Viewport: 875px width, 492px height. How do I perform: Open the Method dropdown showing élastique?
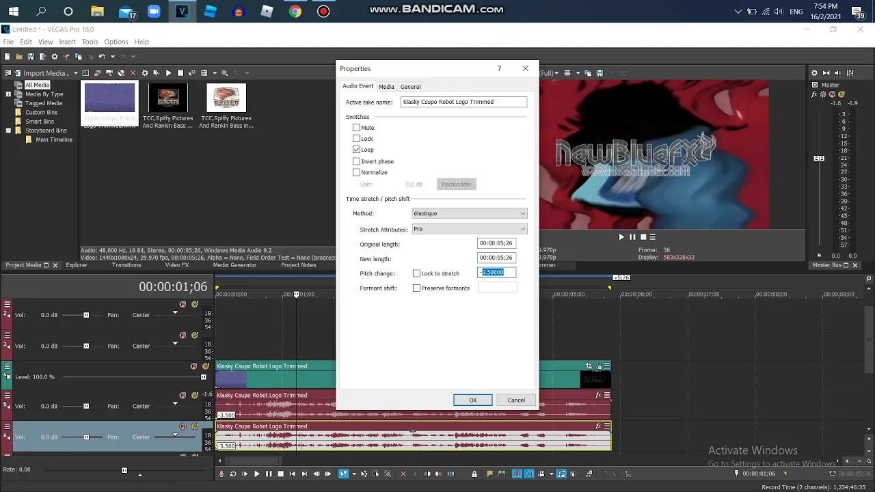[469, 213]
